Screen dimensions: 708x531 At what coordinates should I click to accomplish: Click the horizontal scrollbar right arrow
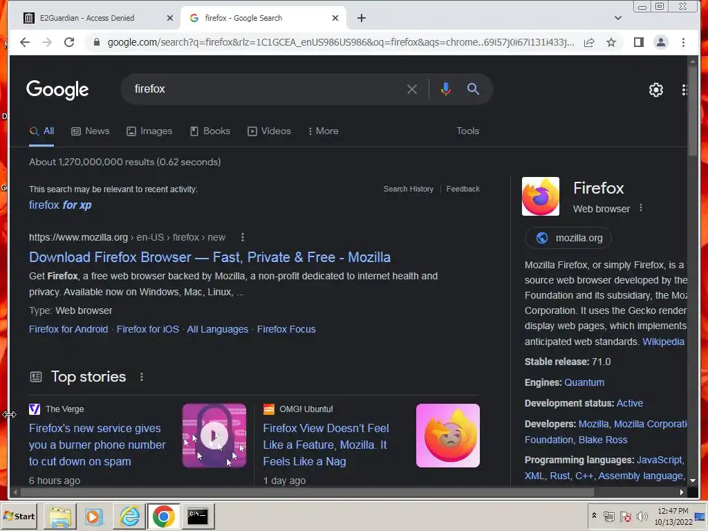[681, 492]
